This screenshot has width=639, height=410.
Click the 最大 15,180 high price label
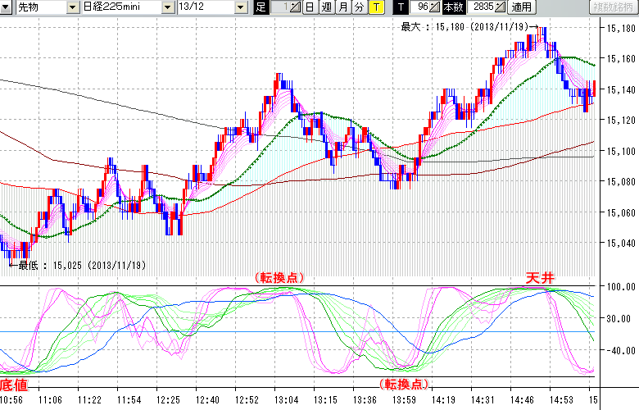coord(467,27)
